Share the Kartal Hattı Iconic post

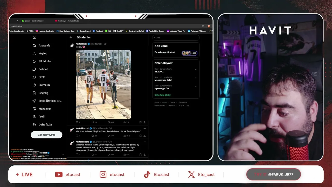tap(144, 122)
